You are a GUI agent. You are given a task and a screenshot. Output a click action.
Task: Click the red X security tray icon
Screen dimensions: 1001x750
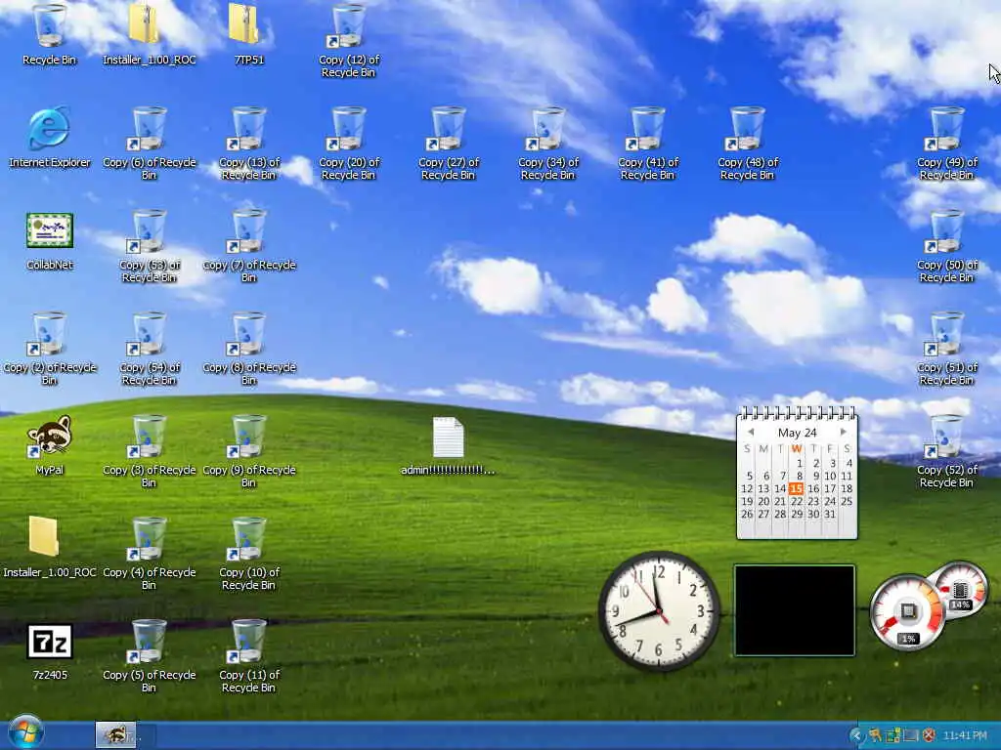click(x=929, y=735)
